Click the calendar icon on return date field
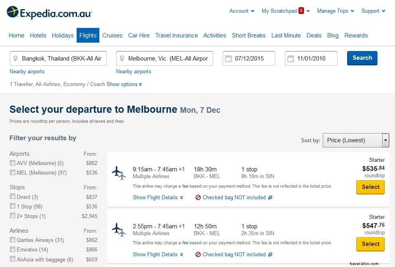The image size is (395, 267). 290,58
